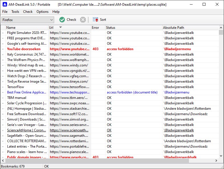Open the Check menu
This screenshot has width=224, height=169.
[x=28, y=12]
